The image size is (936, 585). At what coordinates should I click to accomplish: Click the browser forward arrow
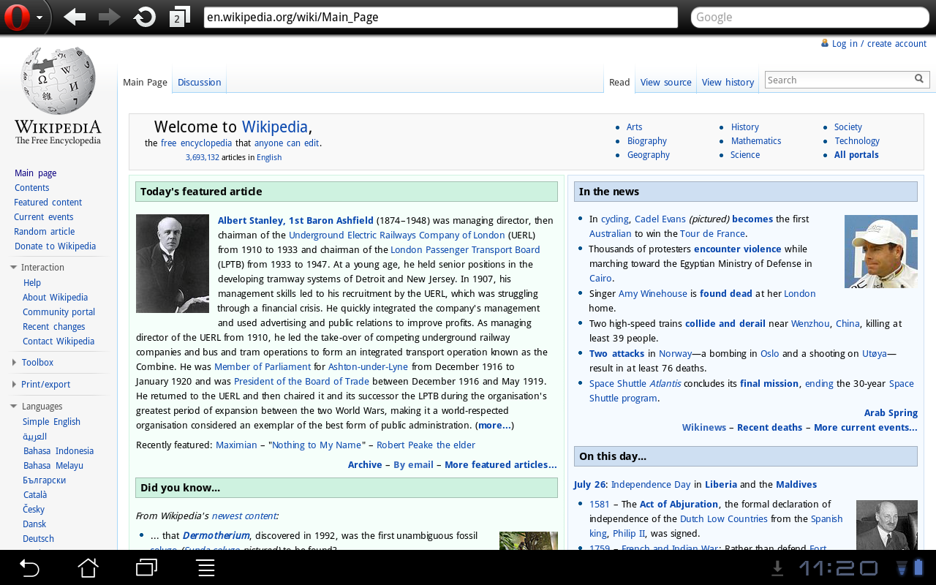pos(109,17)
